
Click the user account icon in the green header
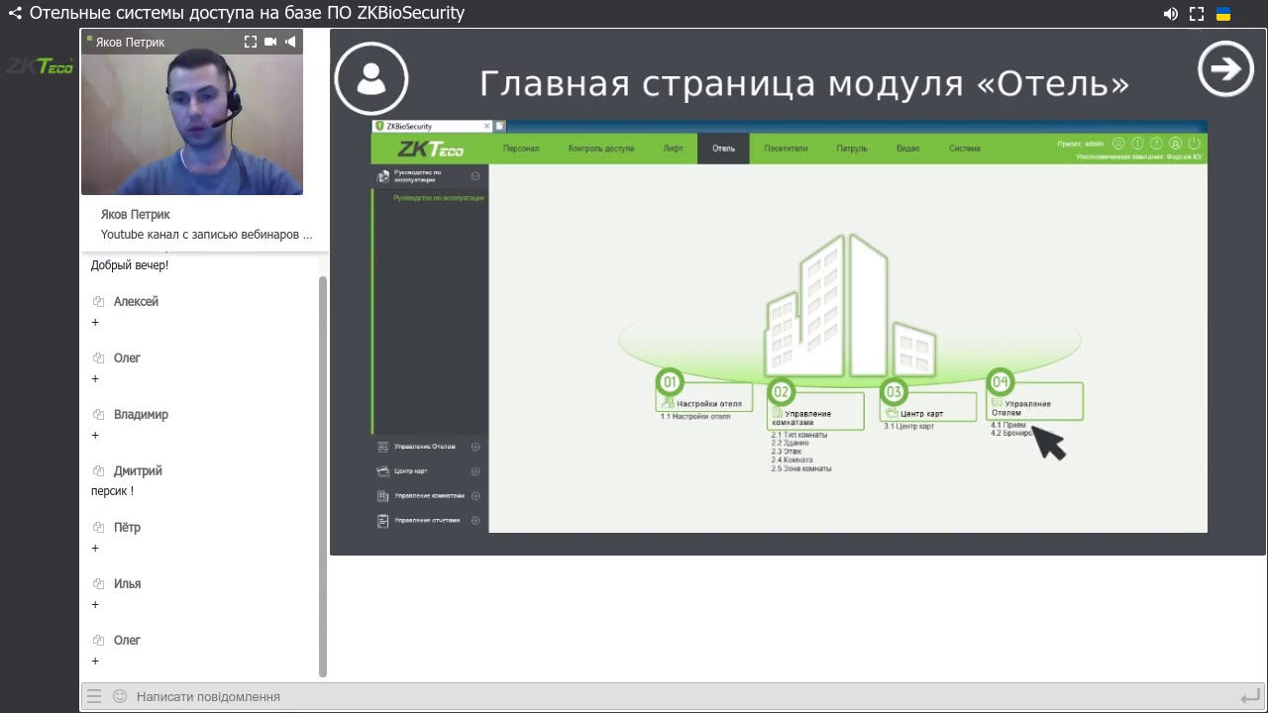[1175, 144]
